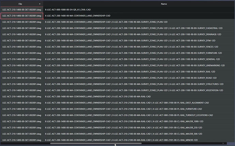Click File cell in the QR_A1_CIVIL-CAD row
Viewport: 235px width, 146px height.
22,10
